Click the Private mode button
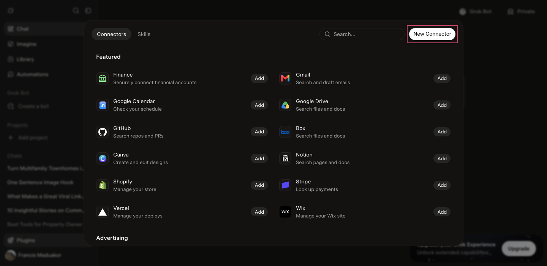The width and height of the screenshot is (547, 266). [x=521, y=11]
